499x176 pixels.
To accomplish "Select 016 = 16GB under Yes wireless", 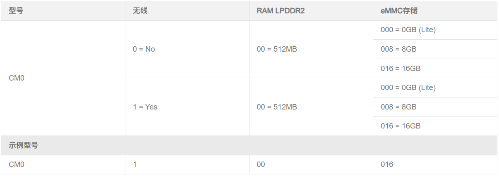I will pyautogui.click(x=401, y=126).
